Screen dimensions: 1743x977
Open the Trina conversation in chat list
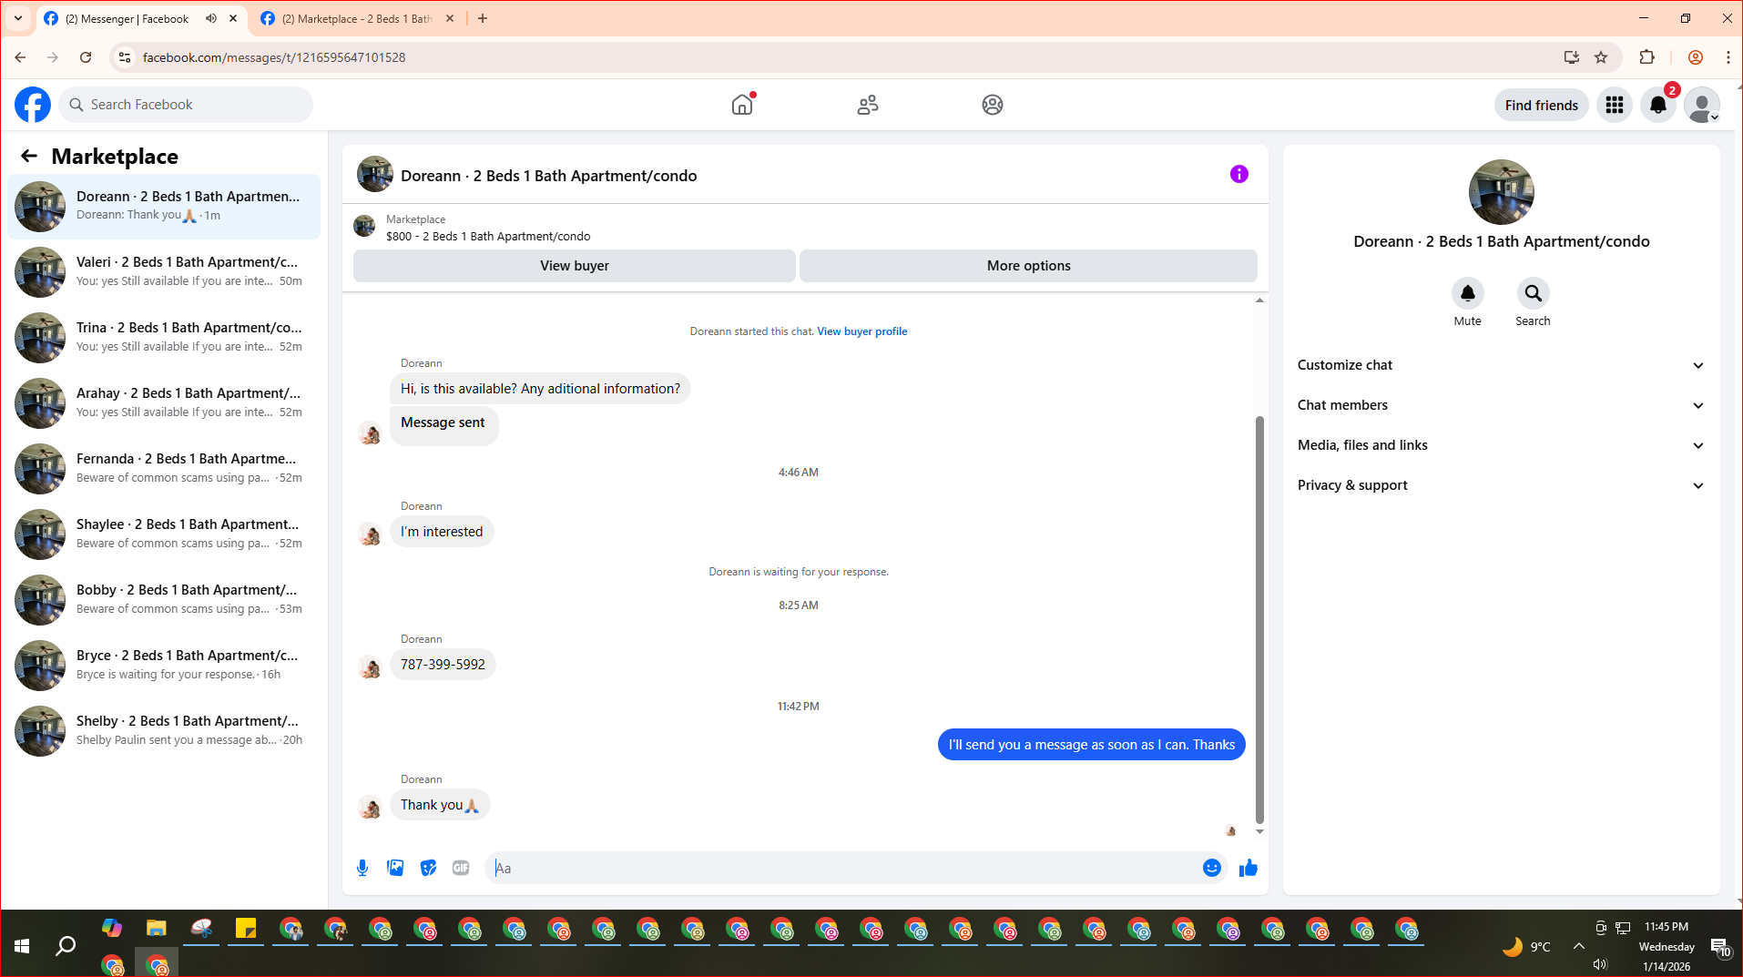[x=164, y=338]
